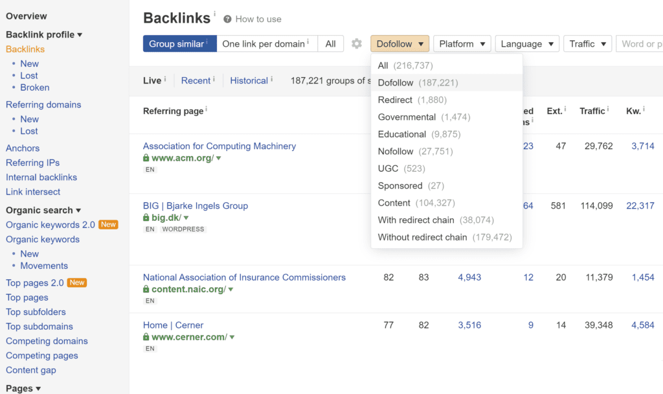Click the lock icon beside www.acm.org

click(146, 158)
